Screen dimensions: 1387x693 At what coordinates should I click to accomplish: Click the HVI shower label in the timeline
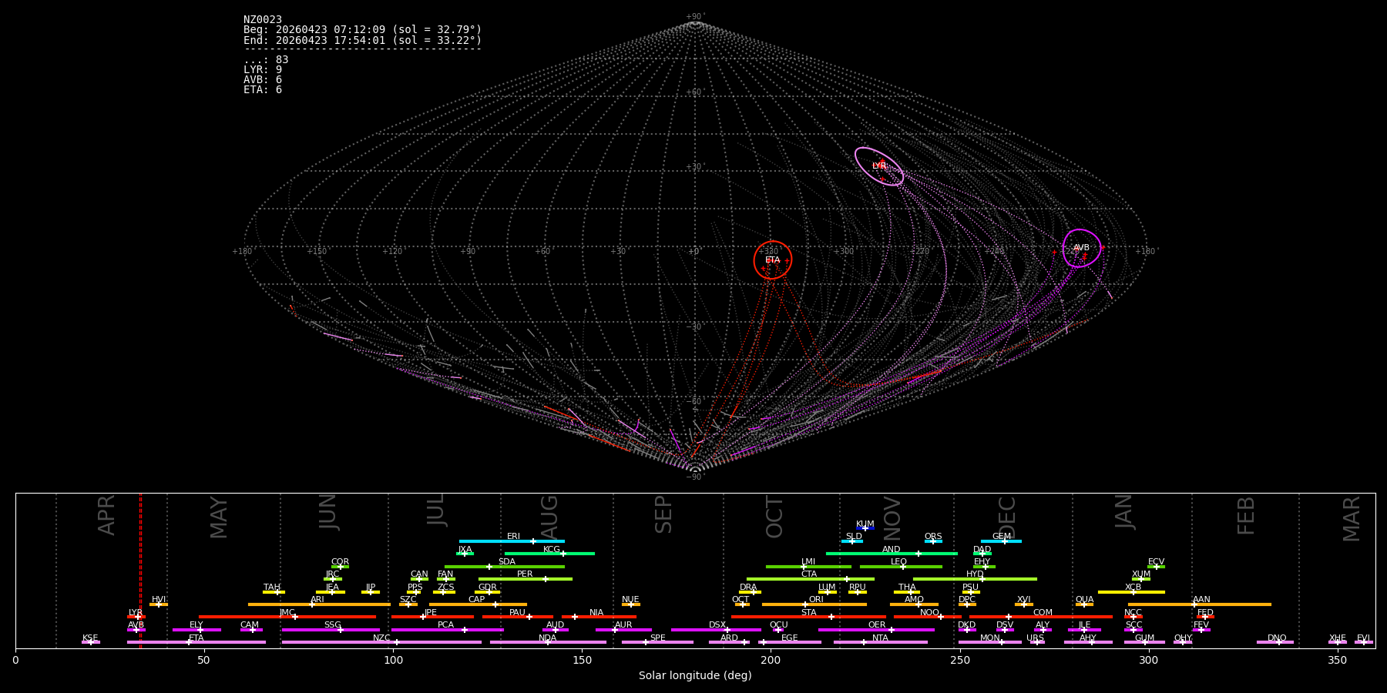(159, 600)
